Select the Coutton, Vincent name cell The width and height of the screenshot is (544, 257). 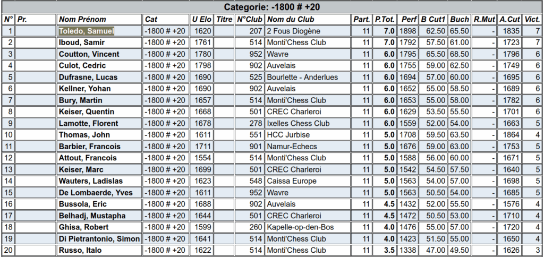click(x=99, y=54)
